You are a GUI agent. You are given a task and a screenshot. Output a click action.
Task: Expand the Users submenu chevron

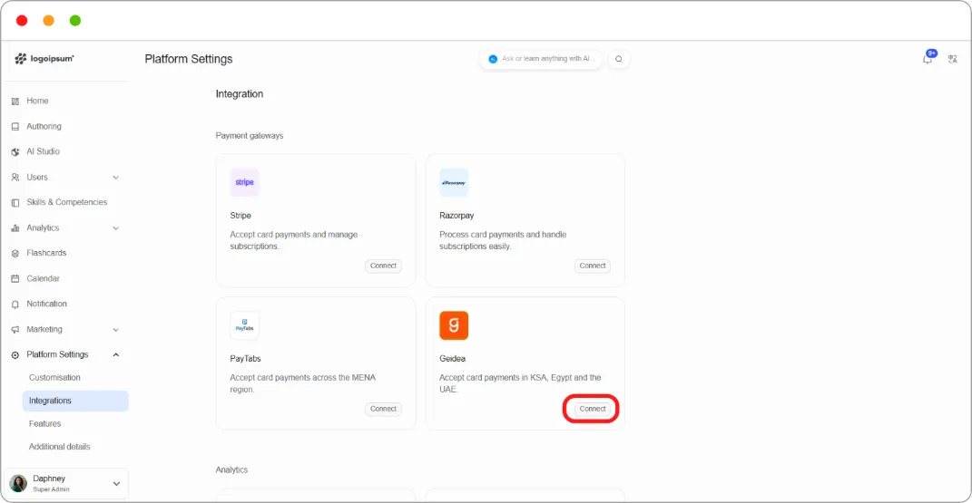[x=116, y=178]
